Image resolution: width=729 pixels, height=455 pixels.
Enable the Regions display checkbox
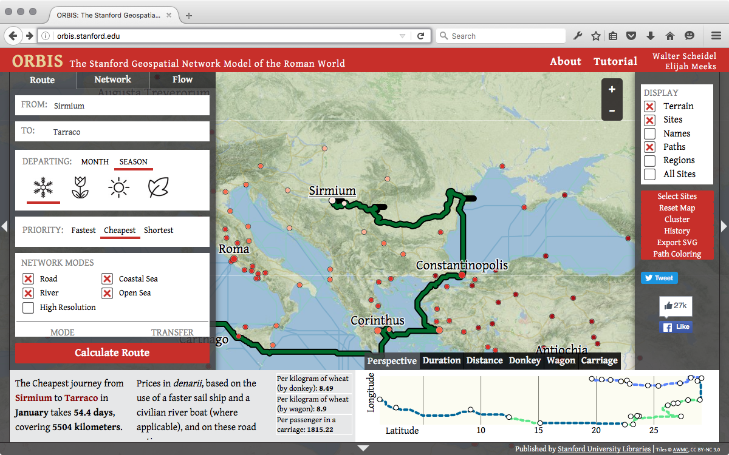pyautogui.click(x=650, y=161)
